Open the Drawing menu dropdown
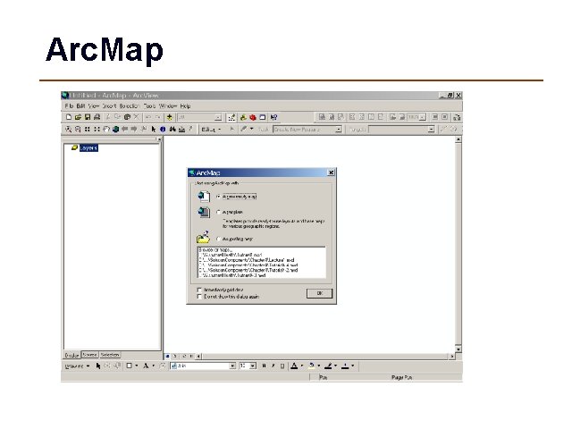572x429 pixels. coord(77,366)
